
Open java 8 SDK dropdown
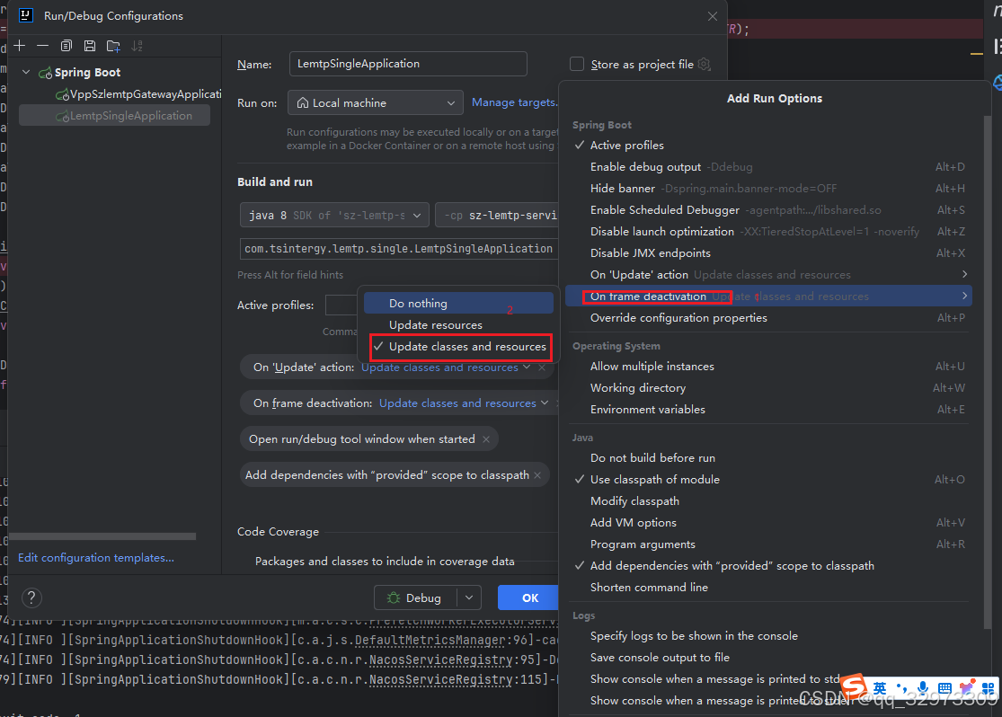click(334, 216)
